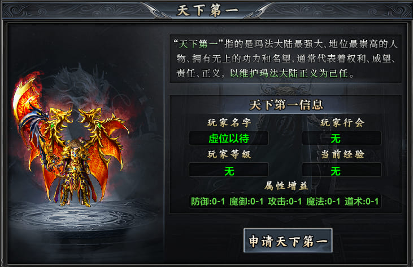Click the 玩家行会 guild value box
413x267 pixels.
click(x=342, y=138)
